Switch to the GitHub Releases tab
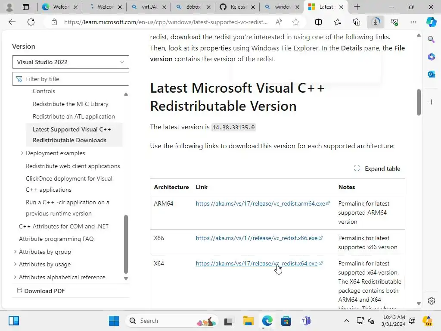This screenshot has width=441, height=331. click(x=238, y=7)
